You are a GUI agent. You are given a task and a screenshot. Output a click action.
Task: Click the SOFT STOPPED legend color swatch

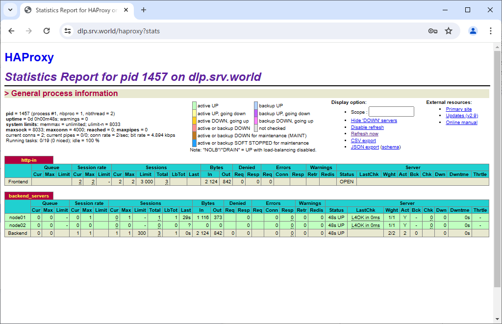point(194,143)
